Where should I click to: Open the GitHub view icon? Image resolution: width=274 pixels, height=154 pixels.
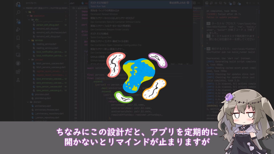tap(18, 63)
